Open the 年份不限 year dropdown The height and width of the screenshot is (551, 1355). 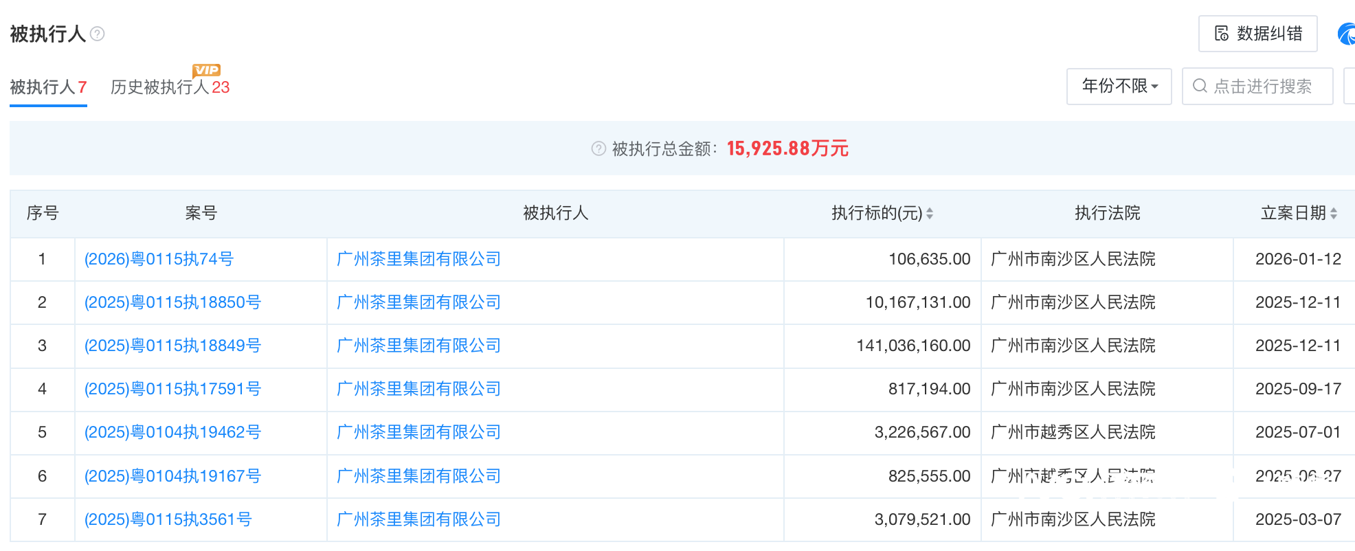[x=1119, y=86]
